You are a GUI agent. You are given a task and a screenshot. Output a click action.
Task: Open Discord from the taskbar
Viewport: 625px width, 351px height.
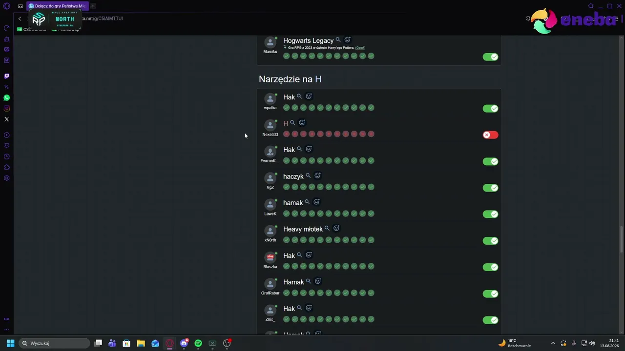(x=184, y=343)
